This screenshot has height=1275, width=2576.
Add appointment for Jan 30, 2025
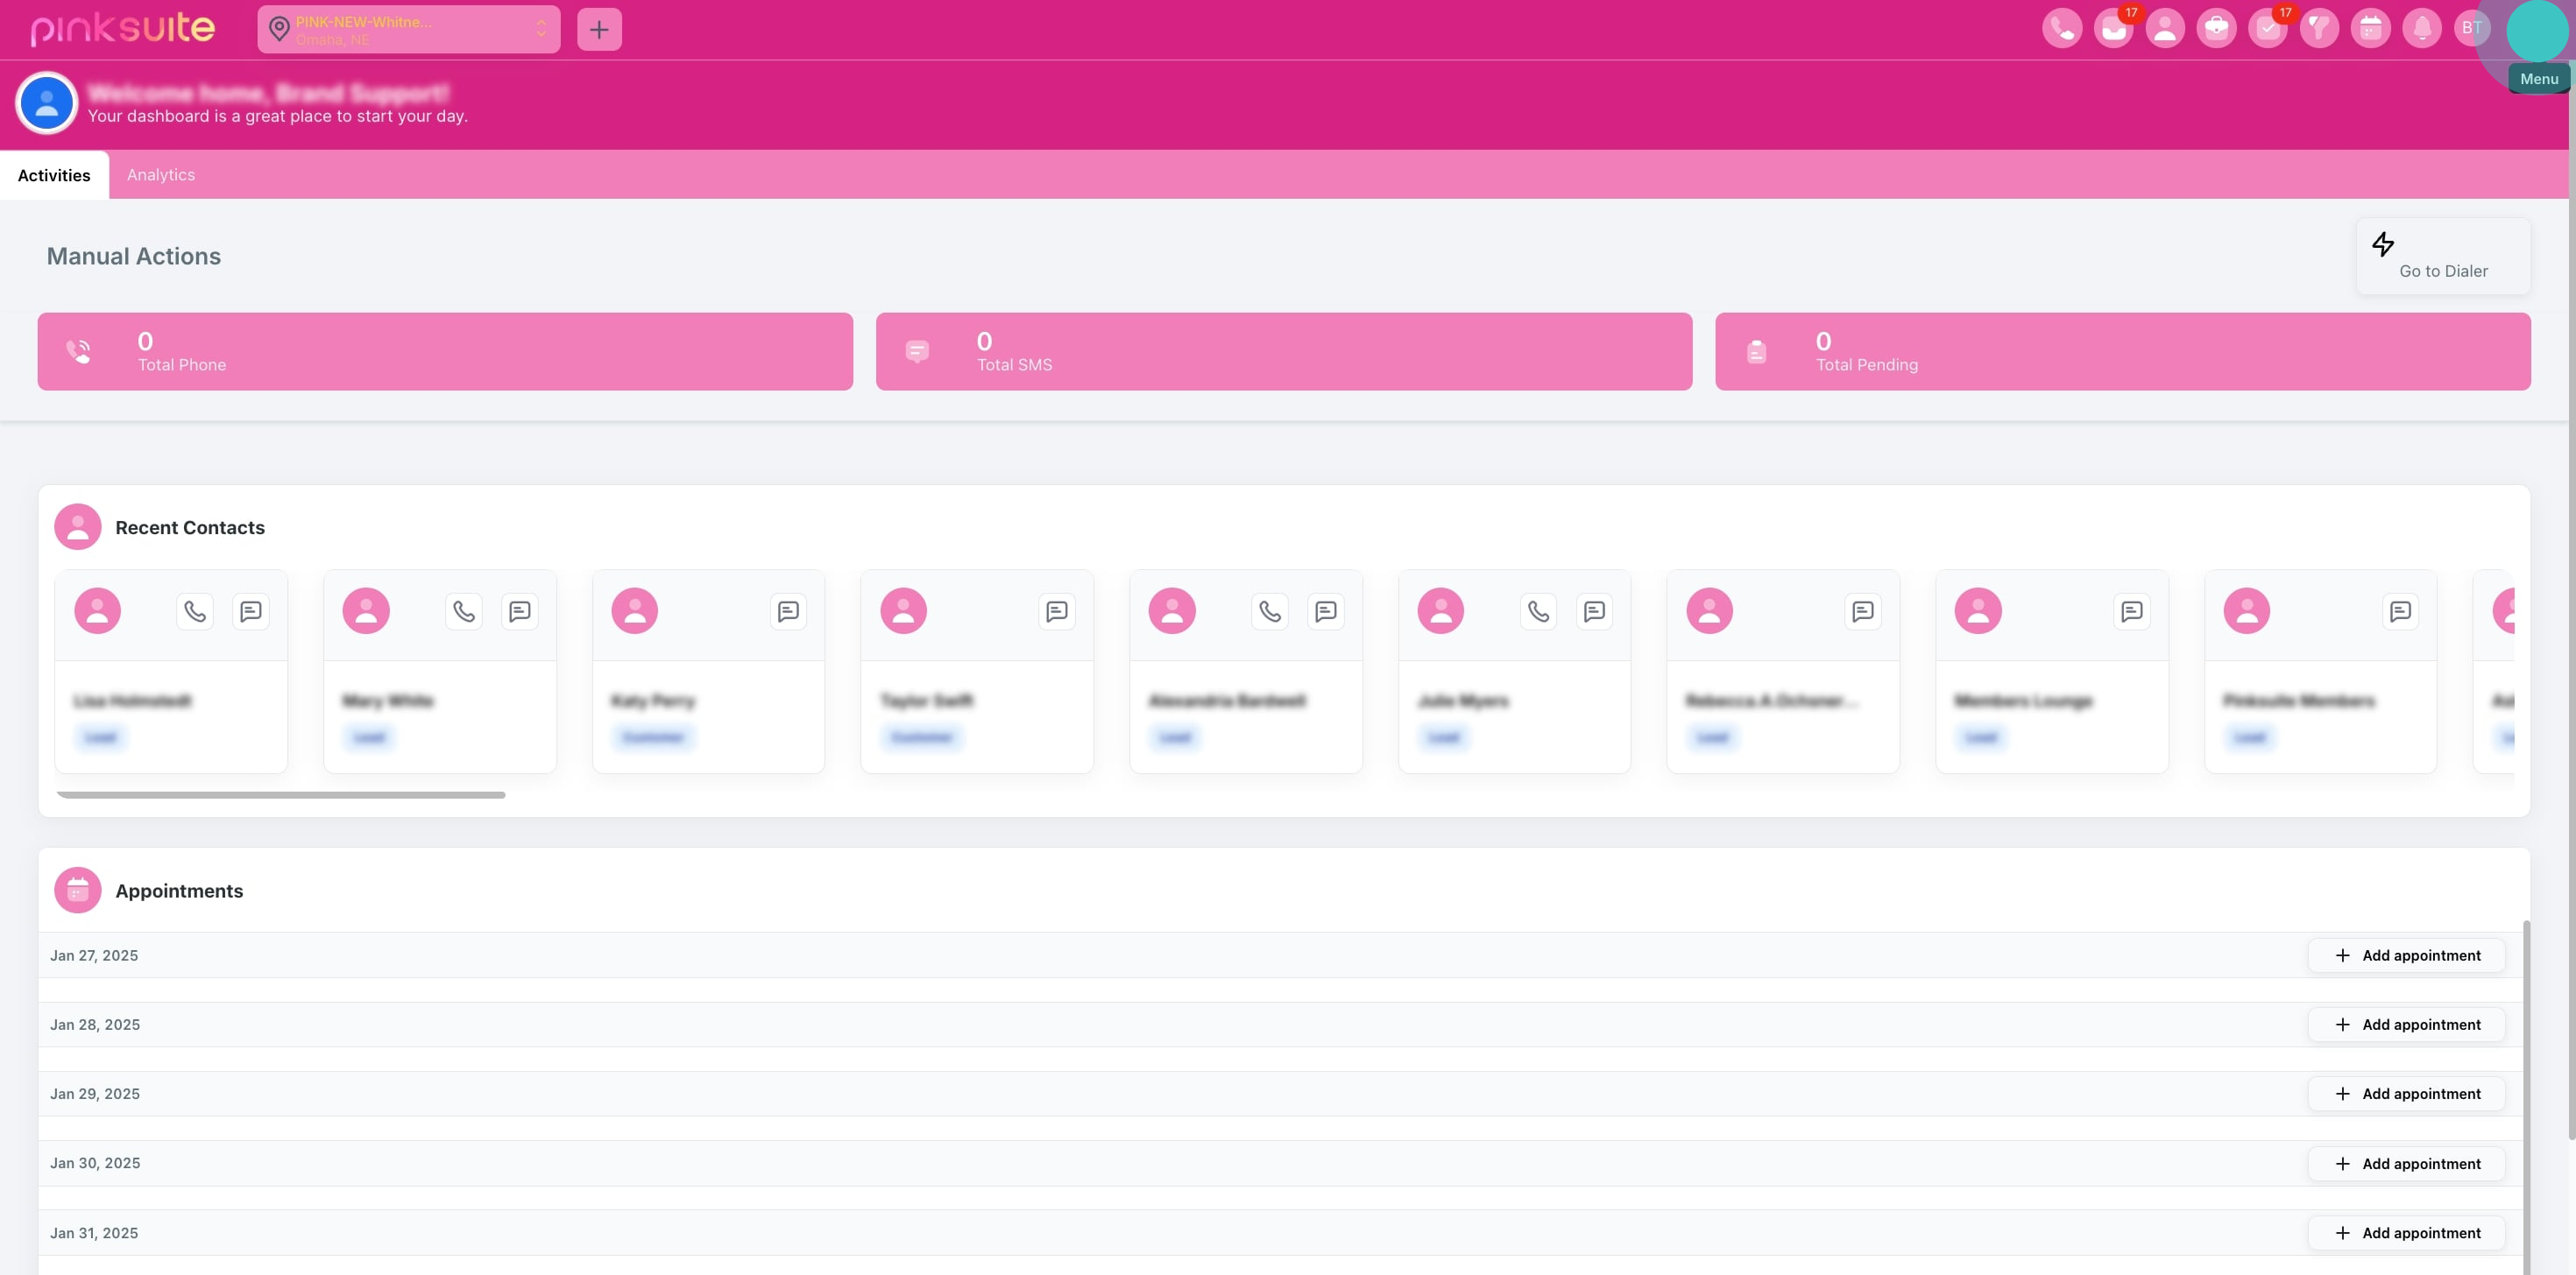[x=2406, y=1163]
